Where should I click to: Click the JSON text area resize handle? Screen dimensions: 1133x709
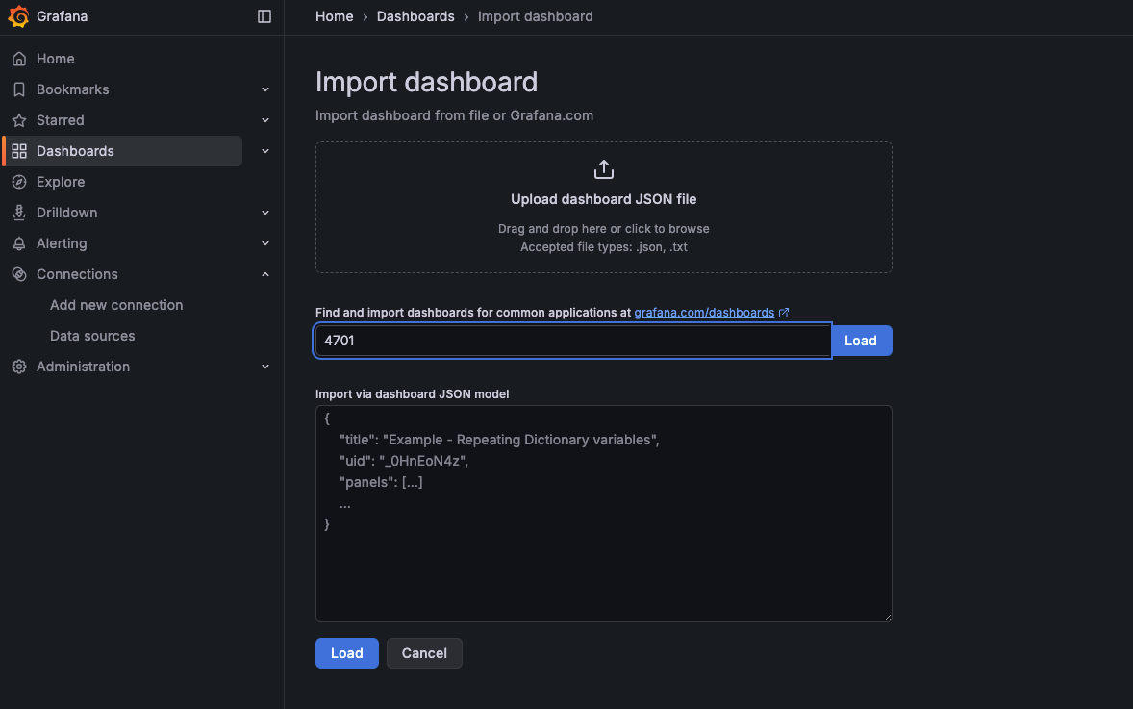tap(888, 618)
